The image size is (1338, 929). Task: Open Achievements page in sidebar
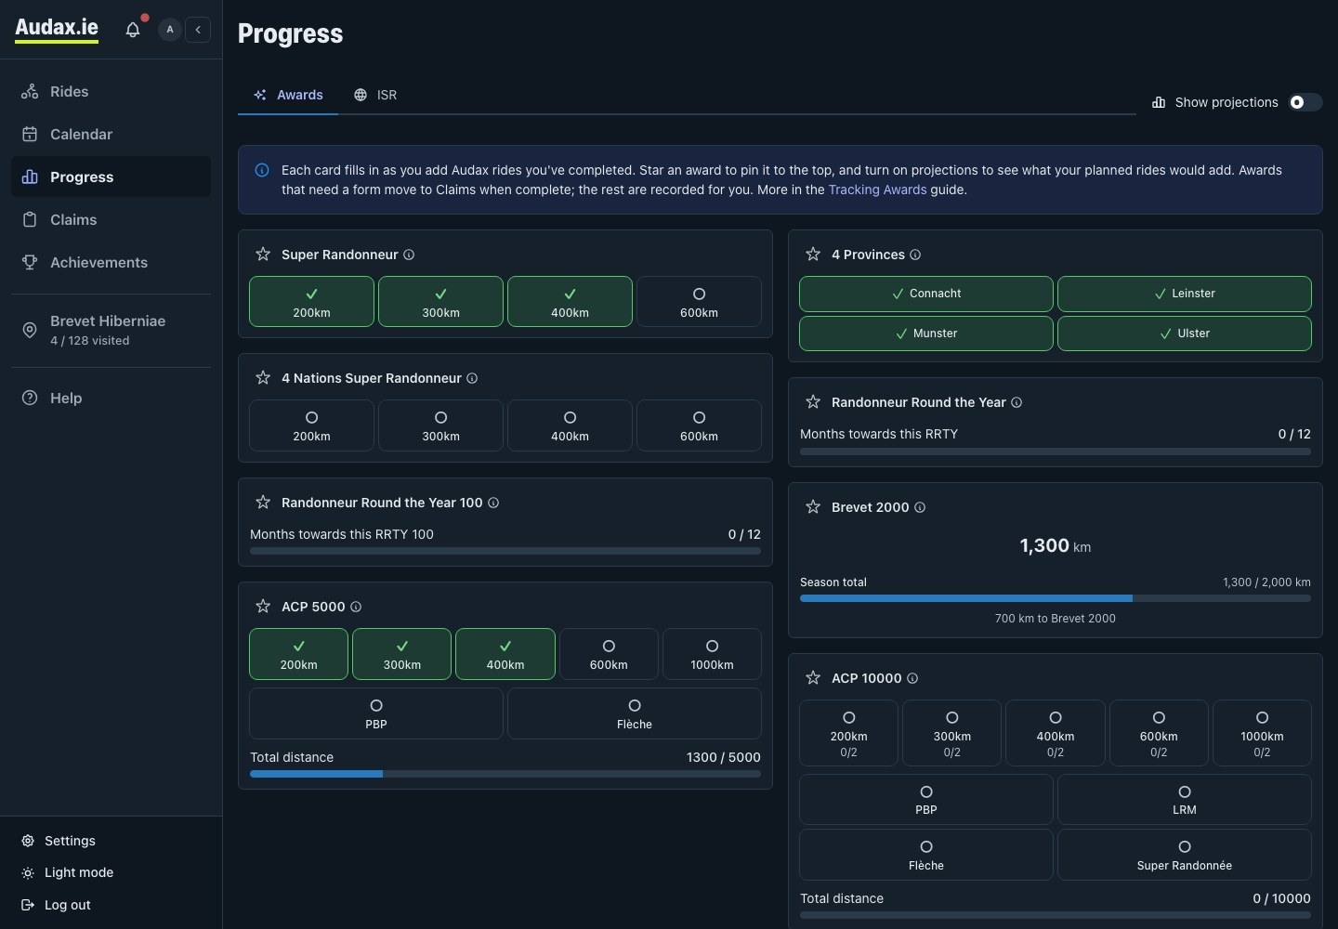point(111,262)
